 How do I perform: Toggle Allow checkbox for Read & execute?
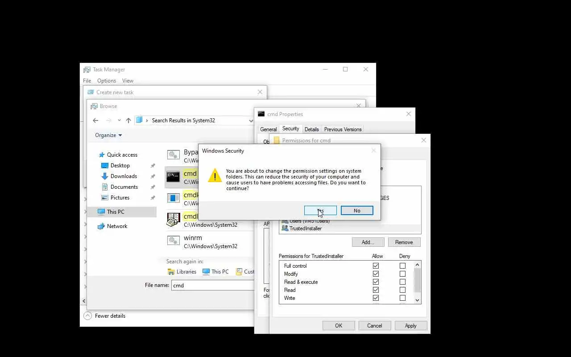[x=376, y=282]
